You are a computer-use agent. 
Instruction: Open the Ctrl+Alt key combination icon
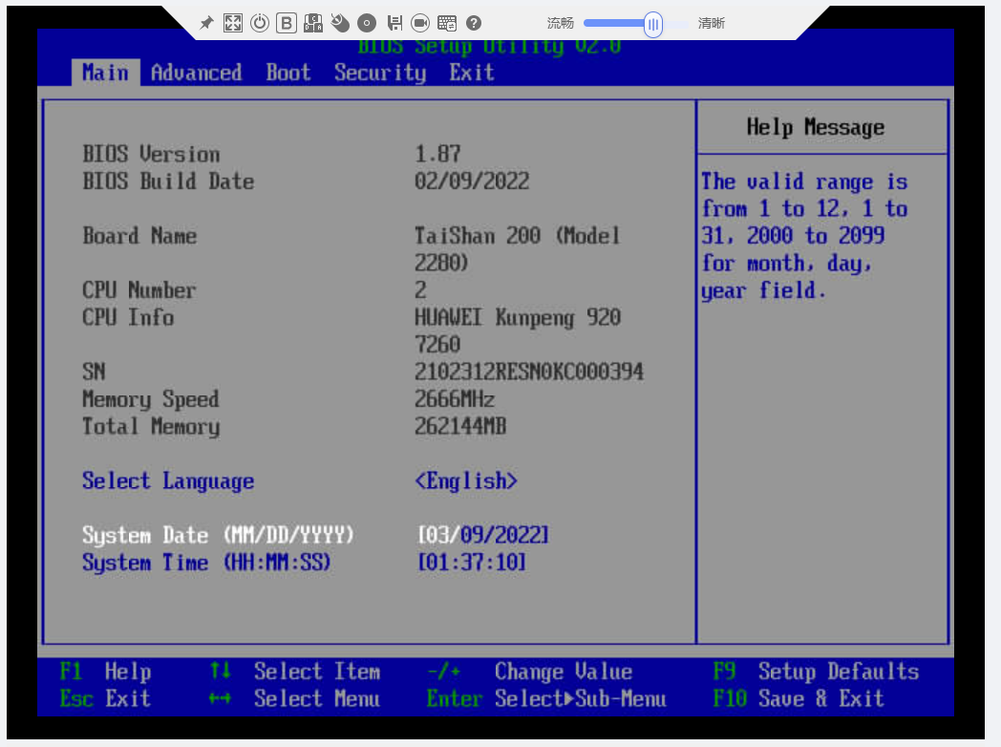[313, 24]
